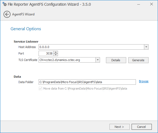The height and width of the screenshot is (133, 158).
Task: Click the General Options heading
Action: 26,29
